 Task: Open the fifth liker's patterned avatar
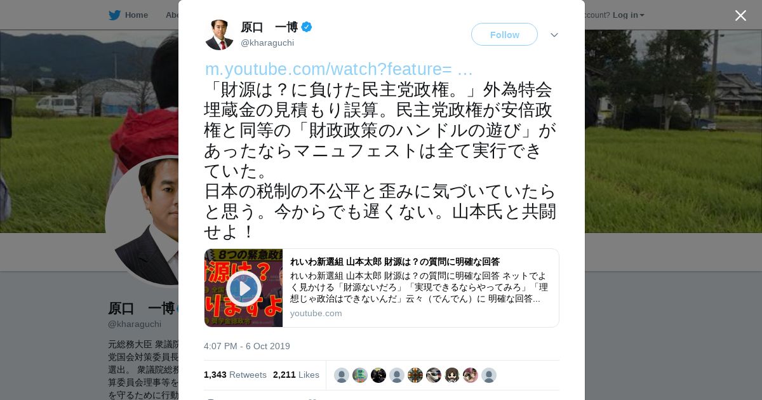point(415,375)
